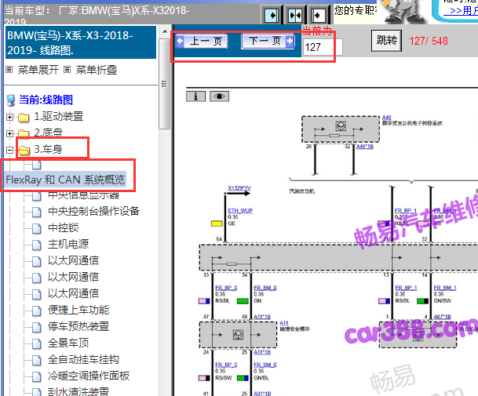This screenshot has height=396, width=478.
Task: Click the open folder icon of 3.车身
Action: (x=24, y=150)
